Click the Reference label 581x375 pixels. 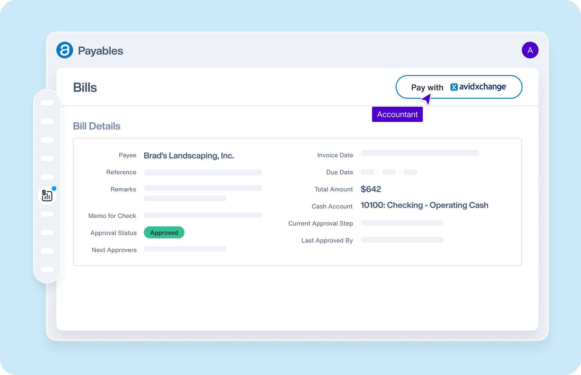pos(121,172)
